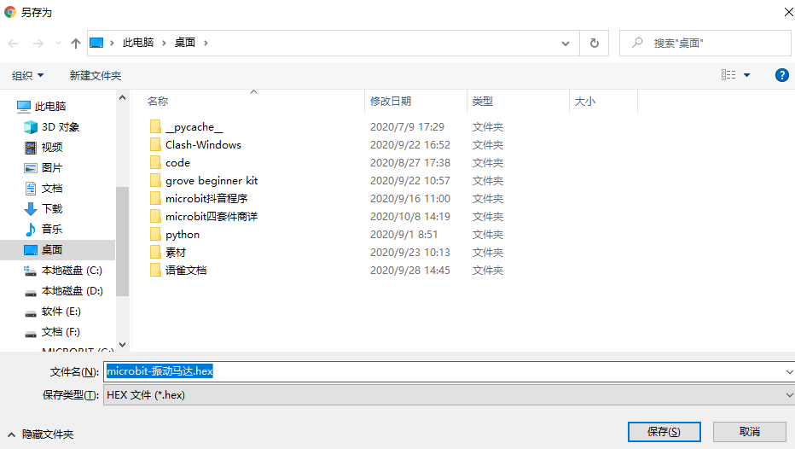The width and height of the screenshot is (795, 449).
Task: Click the Chrome icon in title bar
Action: (10, 12)
